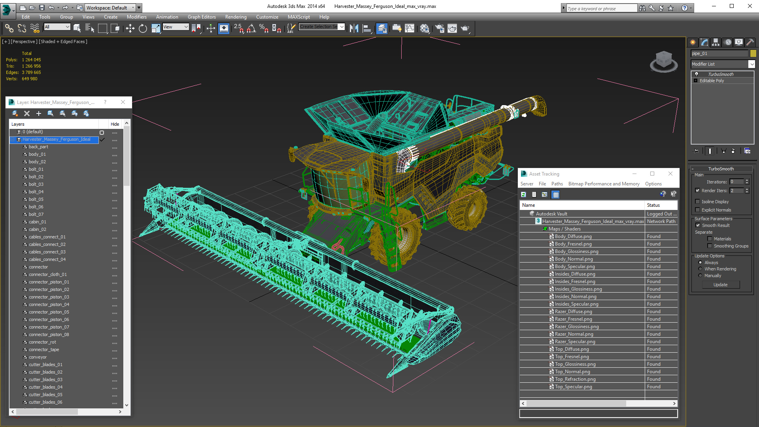Viewport: 759px width, 427px height.
Task: Click the Align tool icon
Action: pos(367,28)
